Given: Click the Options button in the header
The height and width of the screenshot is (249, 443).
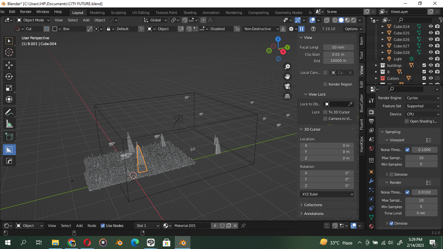Looking at the screenshot, I should tap(353, 29).
